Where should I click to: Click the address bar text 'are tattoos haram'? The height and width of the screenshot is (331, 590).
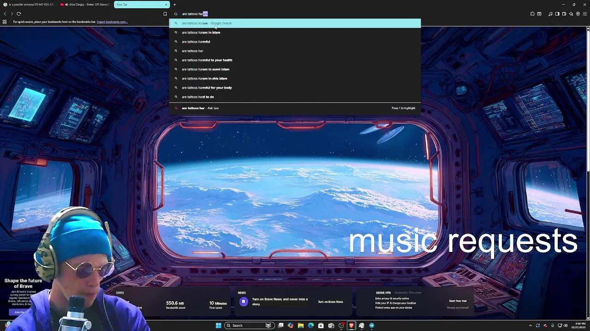[x=195, y=14]
